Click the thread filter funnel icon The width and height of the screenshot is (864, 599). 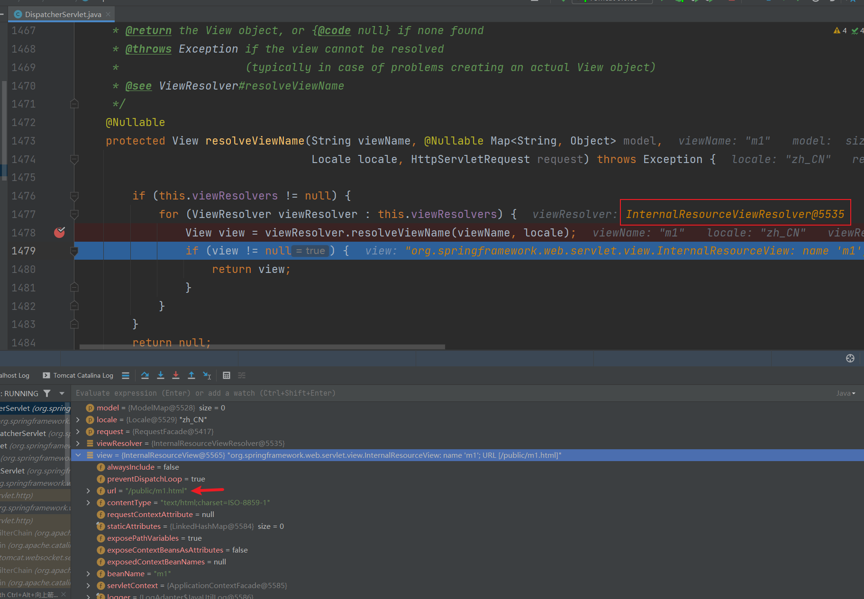(47, 393)
